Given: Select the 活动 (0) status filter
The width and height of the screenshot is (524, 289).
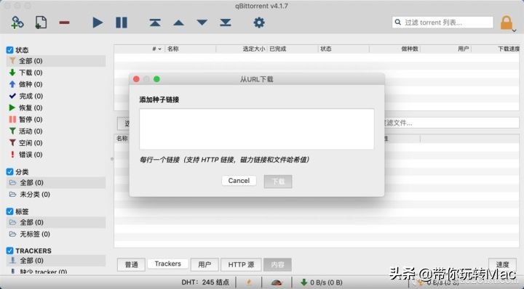Looking at the screenshot, I should (56, 131).
